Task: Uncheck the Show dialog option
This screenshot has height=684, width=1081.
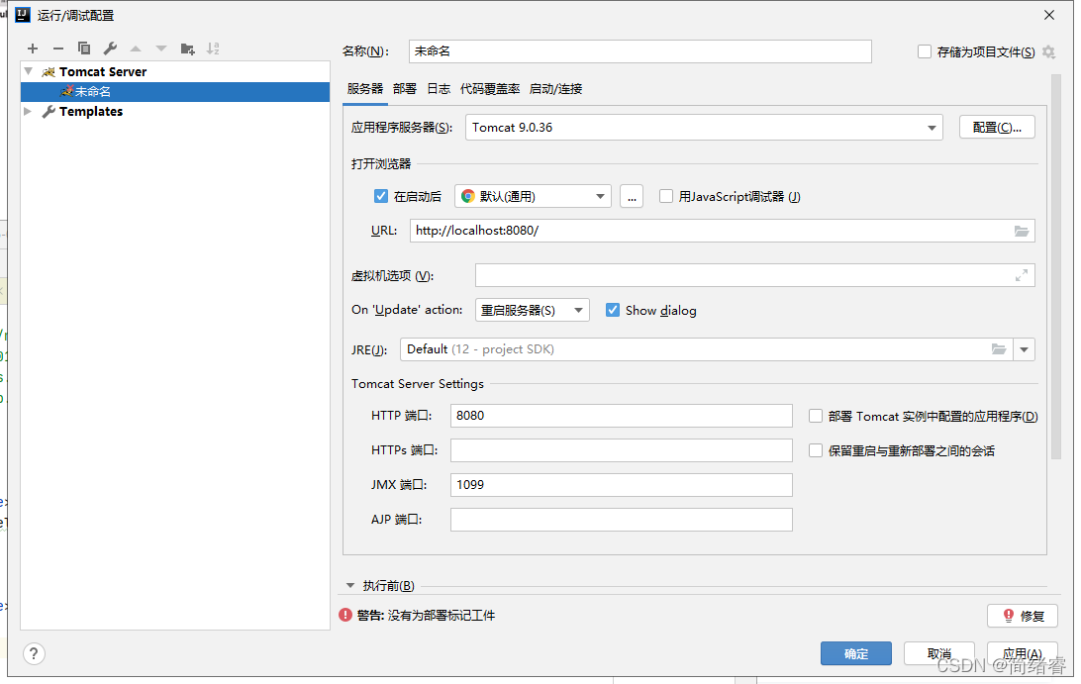Action: point(613,310)
